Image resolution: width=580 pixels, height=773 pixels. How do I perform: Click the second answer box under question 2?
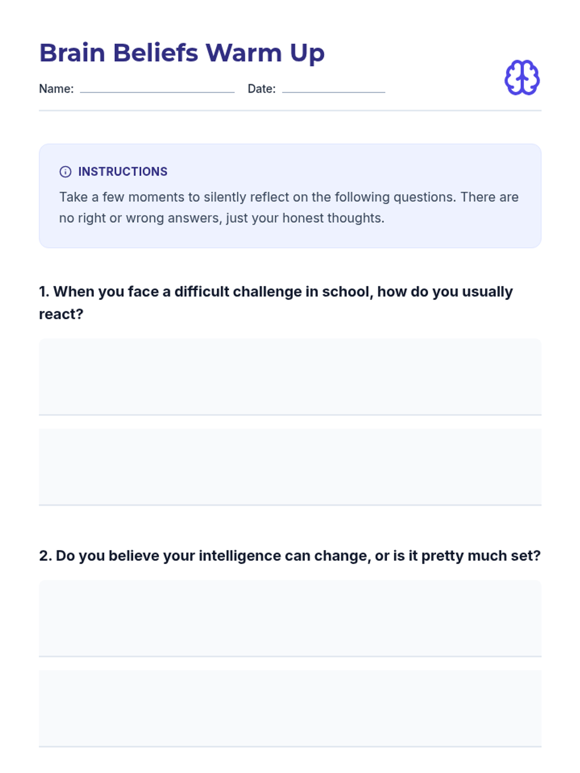click(290, 708)
